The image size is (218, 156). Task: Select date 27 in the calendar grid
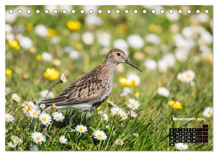click(194, 141)
